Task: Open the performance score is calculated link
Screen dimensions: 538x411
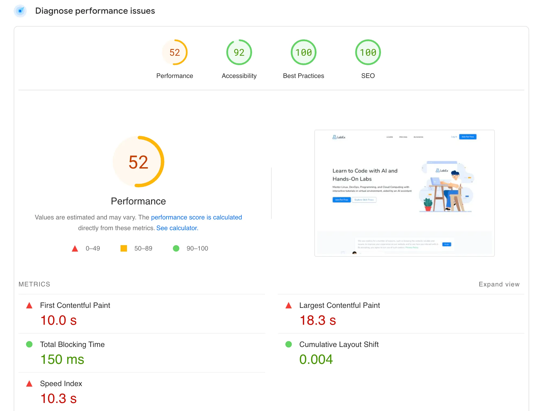Action: [x=197, y=217]
